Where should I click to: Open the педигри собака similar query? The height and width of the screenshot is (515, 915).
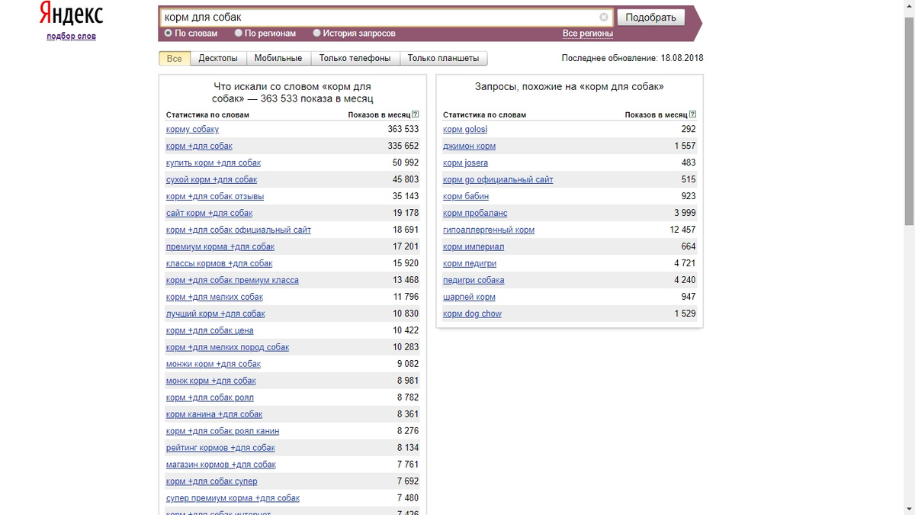tap(474, 280)
